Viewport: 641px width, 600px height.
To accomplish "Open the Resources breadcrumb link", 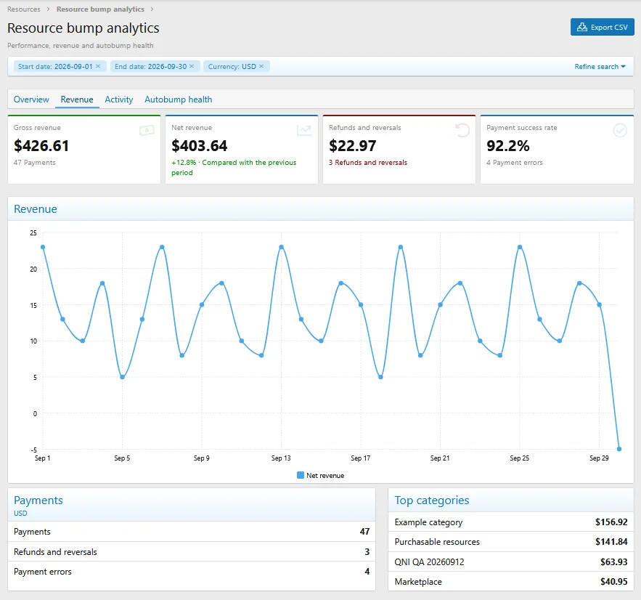I will pyautogui.click(x=24, y=9).
